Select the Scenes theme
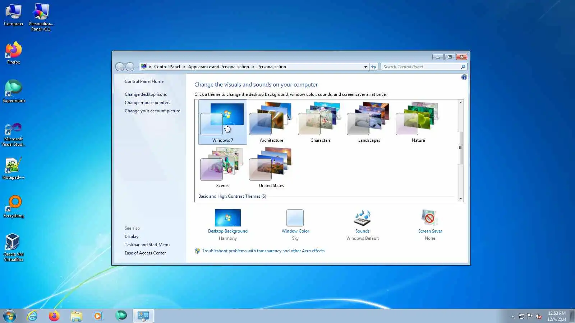The image size is (575, 323). point(222,168)
